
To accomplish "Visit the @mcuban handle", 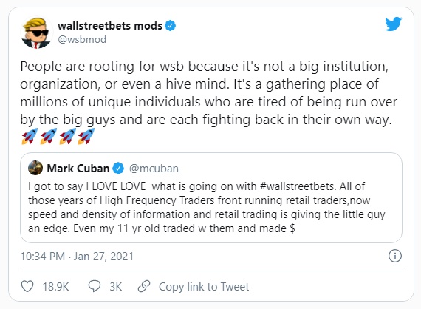I will [154, 169].
